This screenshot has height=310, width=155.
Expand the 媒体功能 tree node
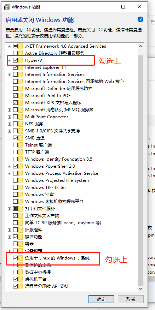(9, 237)
